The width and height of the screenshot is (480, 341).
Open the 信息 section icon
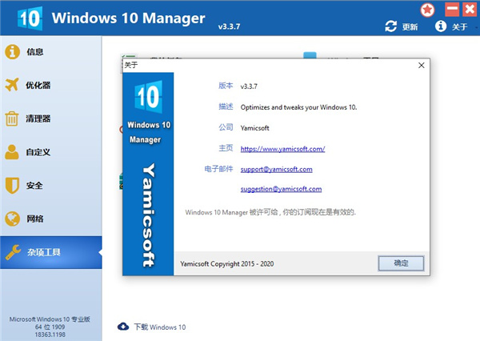(12, 51)
